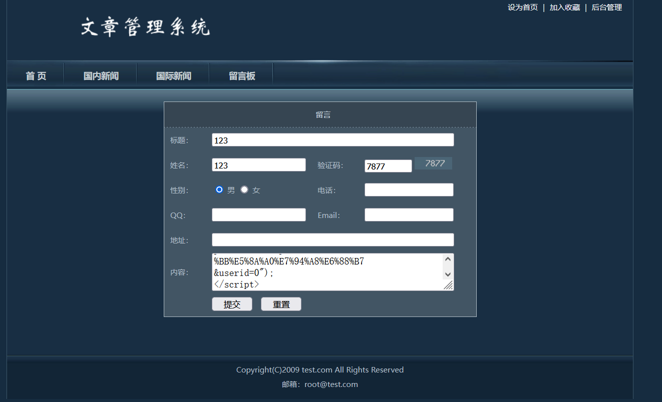Screen dimensions: 662x402
Task: Click the root@test.com footer email text
Action: tap(331, 384)
